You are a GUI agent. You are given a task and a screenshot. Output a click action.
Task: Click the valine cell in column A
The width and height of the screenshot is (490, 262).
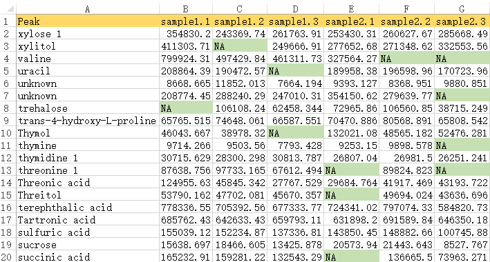click(x=88, y=59)
